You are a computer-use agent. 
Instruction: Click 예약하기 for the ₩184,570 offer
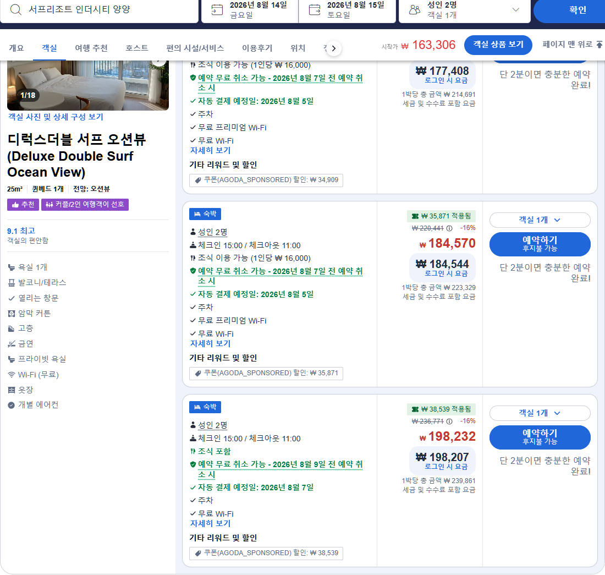click(x=540, y=244)
